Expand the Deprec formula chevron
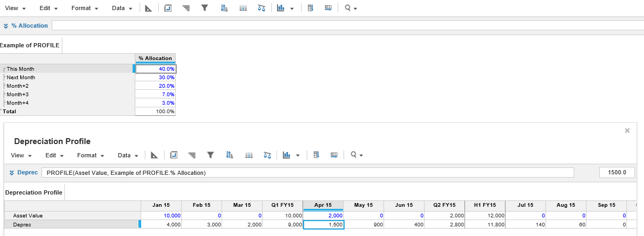This screenshot has height=236, width=644. 12,172
